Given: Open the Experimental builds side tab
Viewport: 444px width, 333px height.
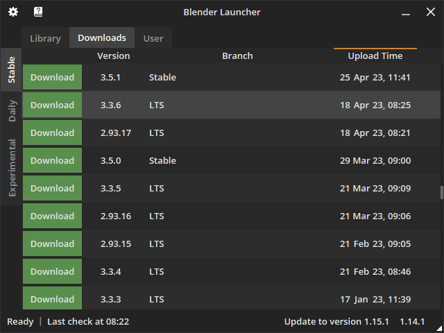Looking at the screenshot, I should click(12, 168).
